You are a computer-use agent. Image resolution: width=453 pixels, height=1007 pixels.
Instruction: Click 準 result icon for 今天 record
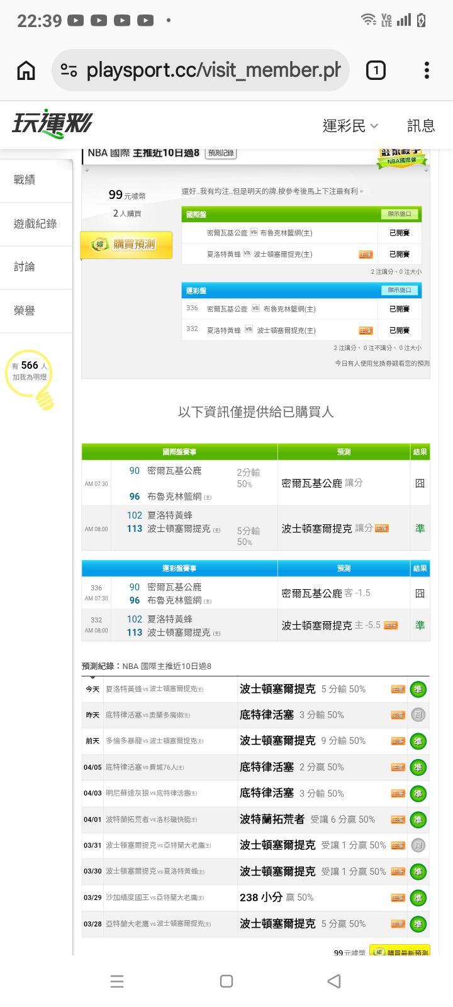pos(418,689)
